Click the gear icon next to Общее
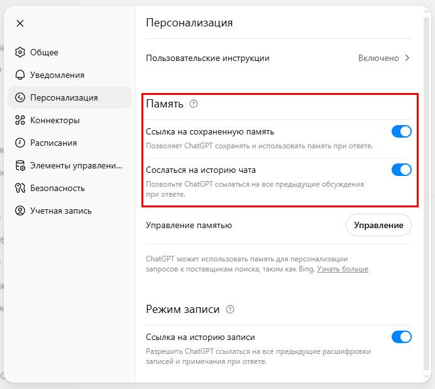Screen dimensions: 435x389 (20, 52)
